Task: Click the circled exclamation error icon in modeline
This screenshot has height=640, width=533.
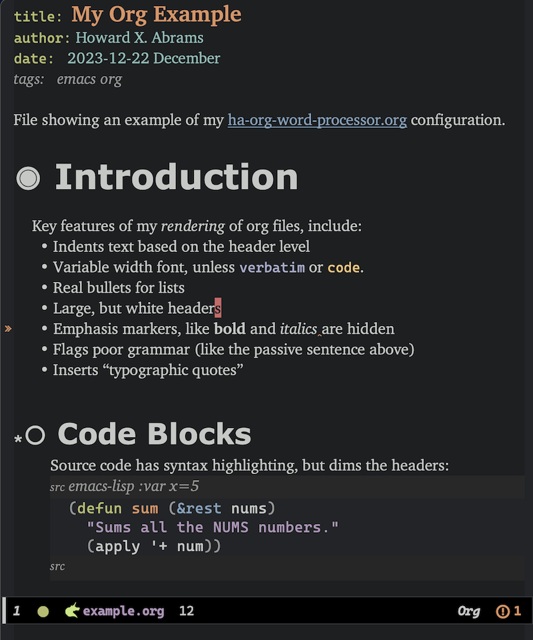Action: tap(502, 611)
